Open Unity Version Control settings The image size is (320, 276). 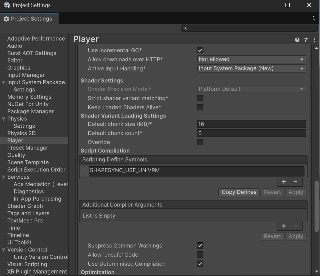41,257
